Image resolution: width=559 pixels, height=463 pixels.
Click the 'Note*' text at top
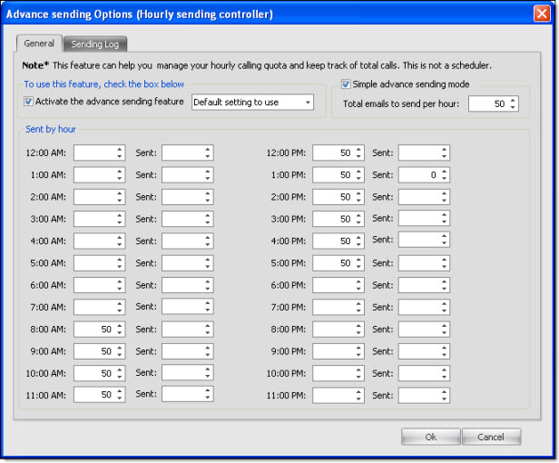(35, 65)
